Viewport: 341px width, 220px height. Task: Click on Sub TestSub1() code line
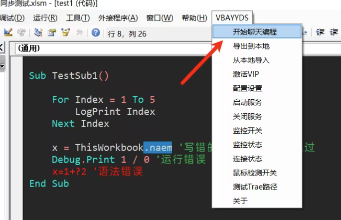(x=69, y=76)
